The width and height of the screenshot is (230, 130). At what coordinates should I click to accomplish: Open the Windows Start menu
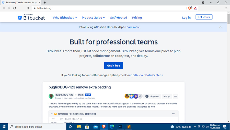click(4, 127)
